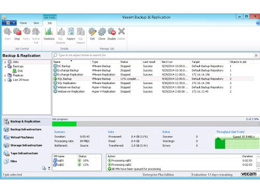Open the Storage Infrastructure view
Screen dimensions: 260x195
point(27,145)
